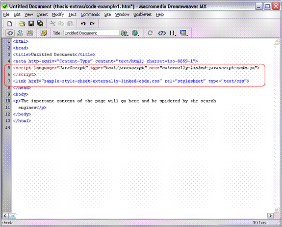Click the <head> tag selector in the status bar

coord(7,223)
